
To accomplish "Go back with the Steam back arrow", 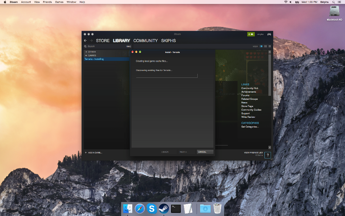I will pyautogui.click(x=86, y=41).
